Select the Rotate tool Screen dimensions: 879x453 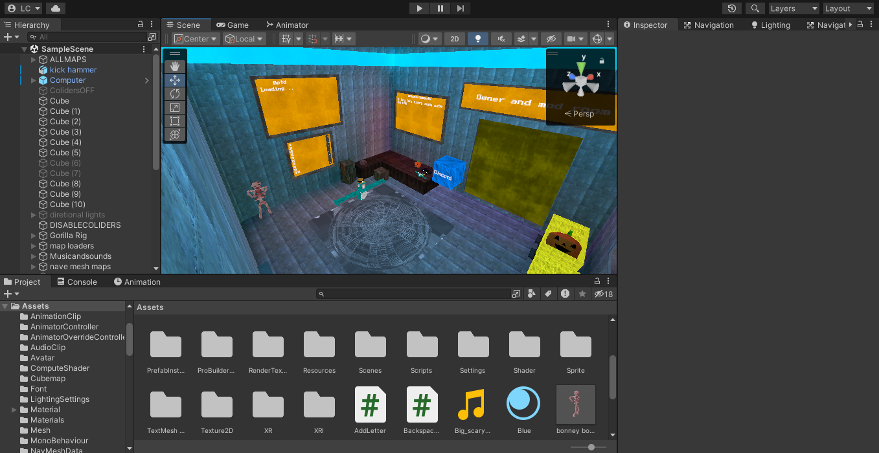tap(174, 94)
